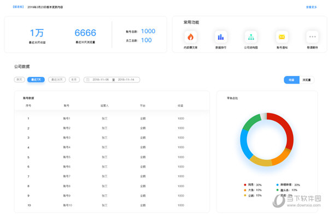328x214 pixels.
Task: Click the blue segment of the donut chart
Action: pos(244,144)
